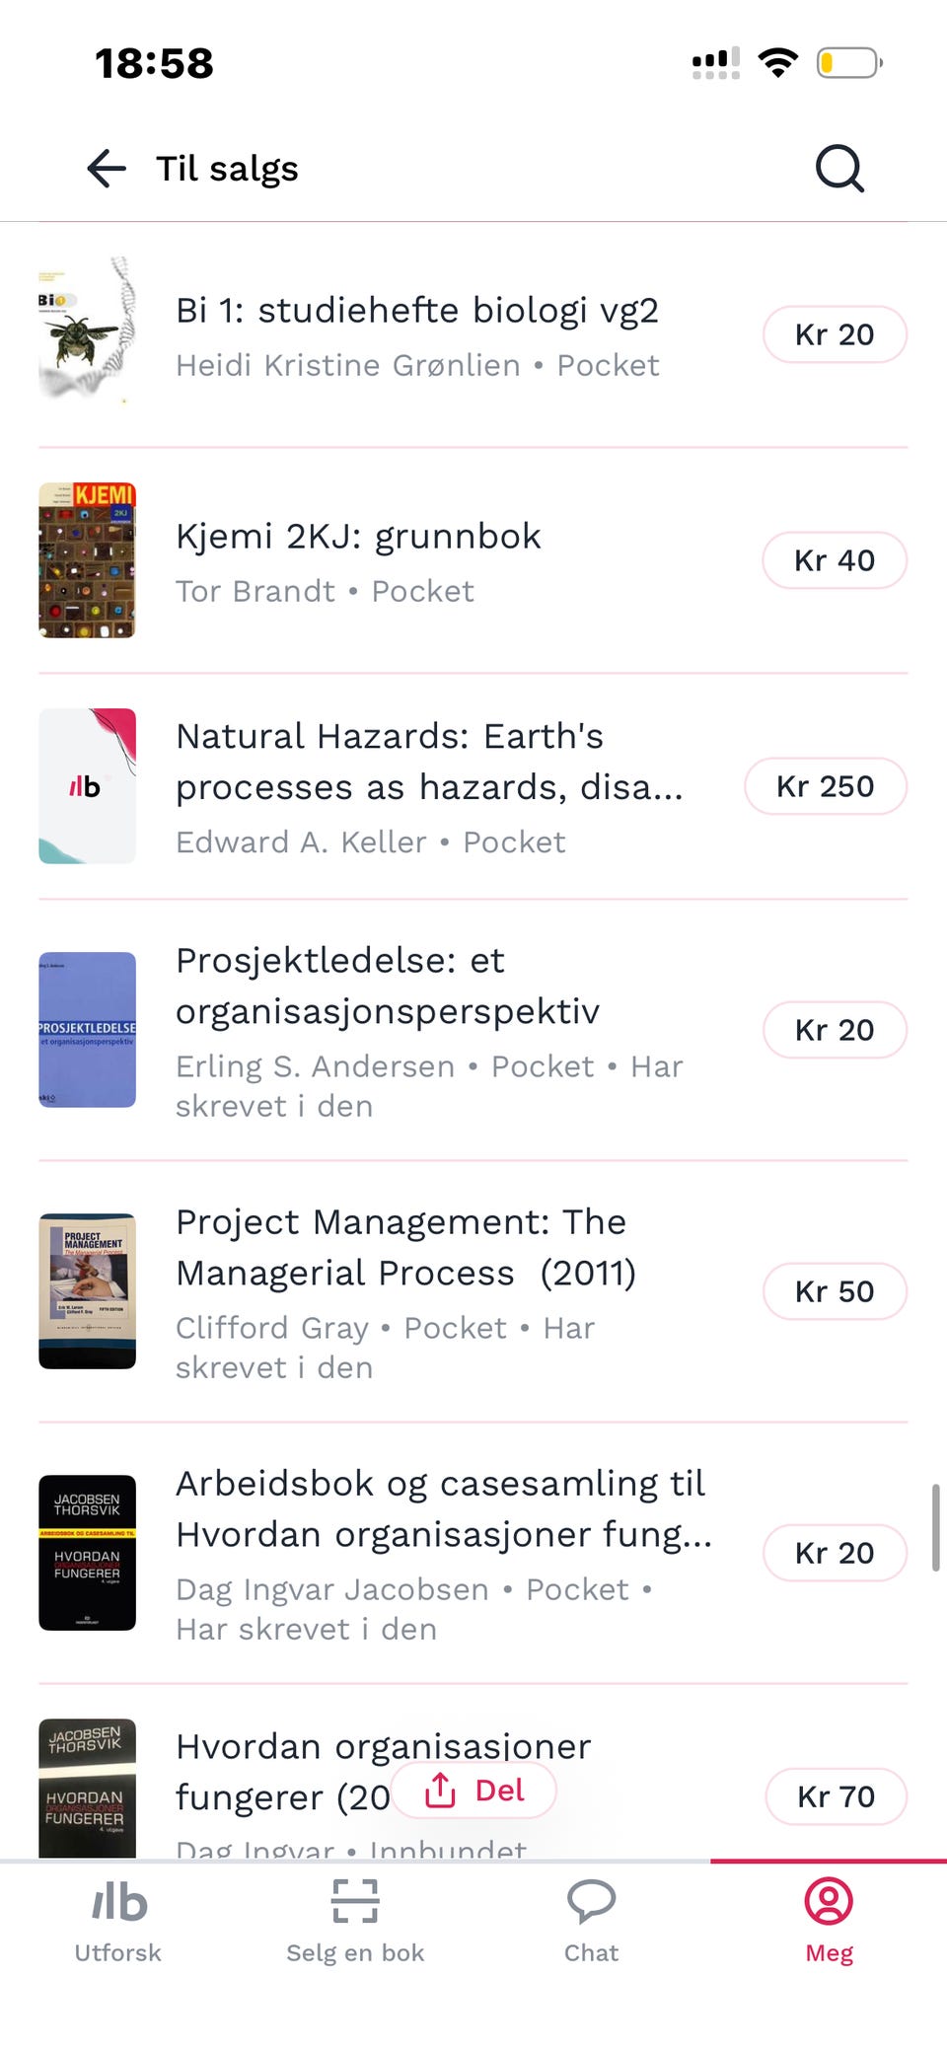Click the Kr 40 price tag
This screenshot has width=947, height=2050.
(835, 560)
